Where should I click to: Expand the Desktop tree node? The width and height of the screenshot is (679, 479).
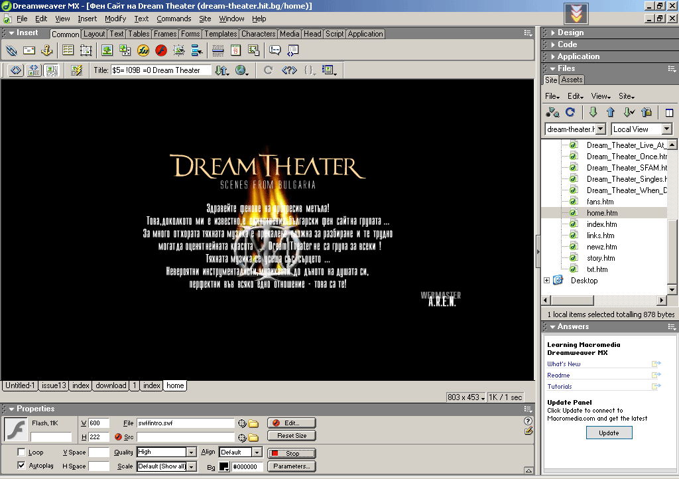546,280
